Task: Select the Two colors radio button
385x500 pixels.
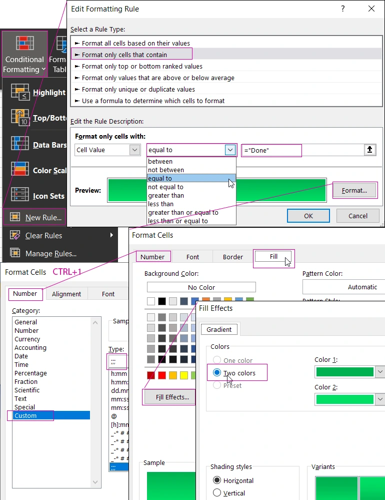Action: click(x=217, y=373)
